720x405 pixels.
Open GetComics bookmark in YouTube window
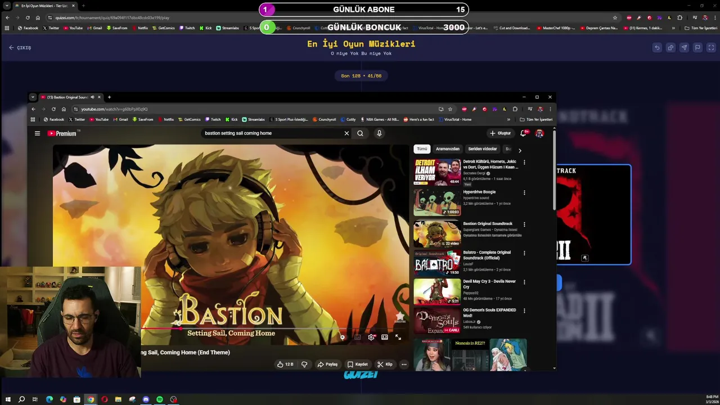[189, 119]
